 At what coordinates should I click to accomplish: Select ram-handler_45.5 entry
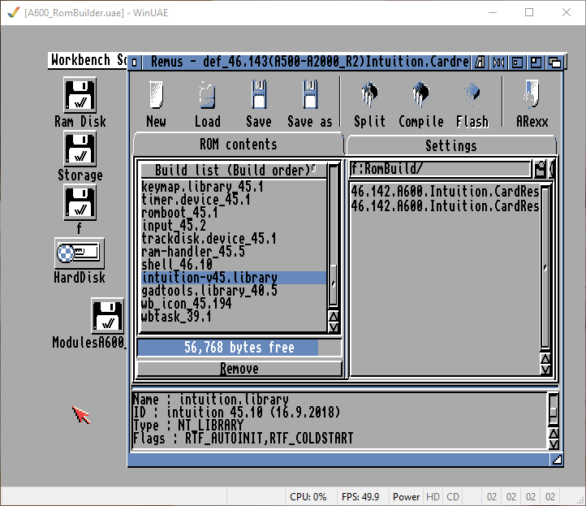[x=234, y=252]
